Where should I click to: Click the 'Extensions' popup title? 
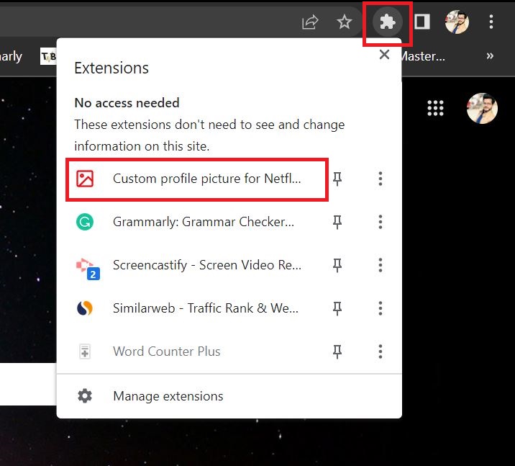coord(111,68)
